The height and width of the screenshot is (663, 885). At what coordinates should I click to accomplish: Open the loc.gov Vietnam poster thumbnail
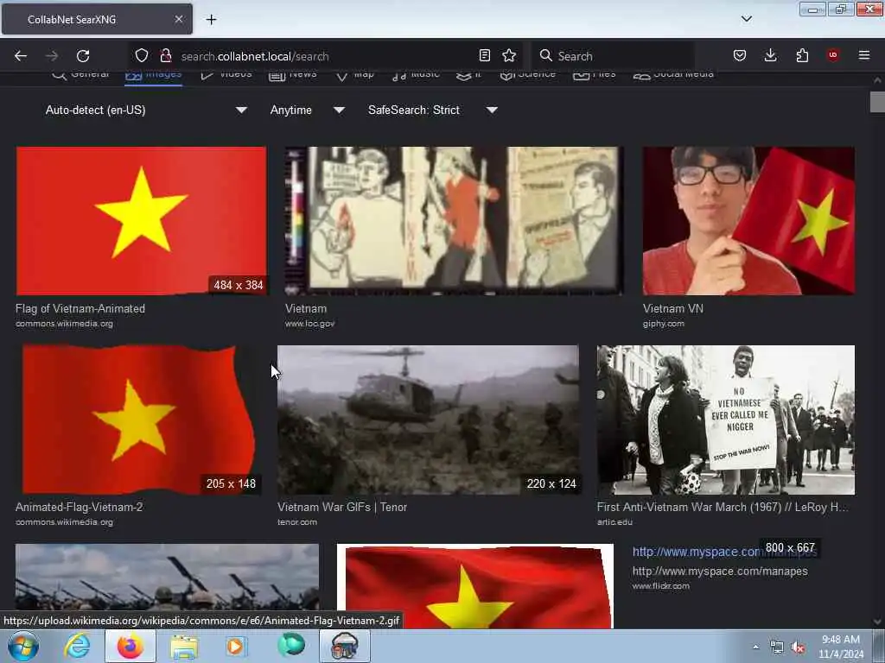454,220
